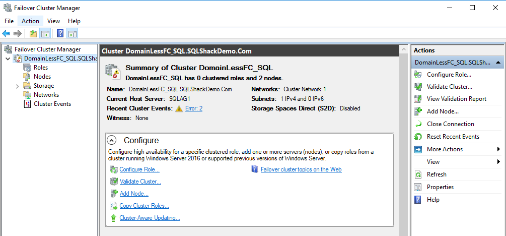Viewport: 506px width, 236px height.
Task: Choose Refresh in the Actions pane
Action: [x=437, y=174]
